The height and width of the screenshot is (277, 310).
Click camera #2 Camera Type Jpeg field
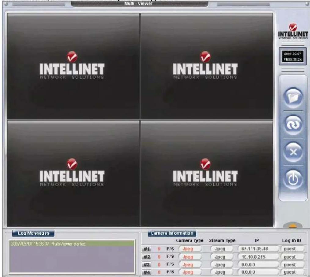point(190,257)
